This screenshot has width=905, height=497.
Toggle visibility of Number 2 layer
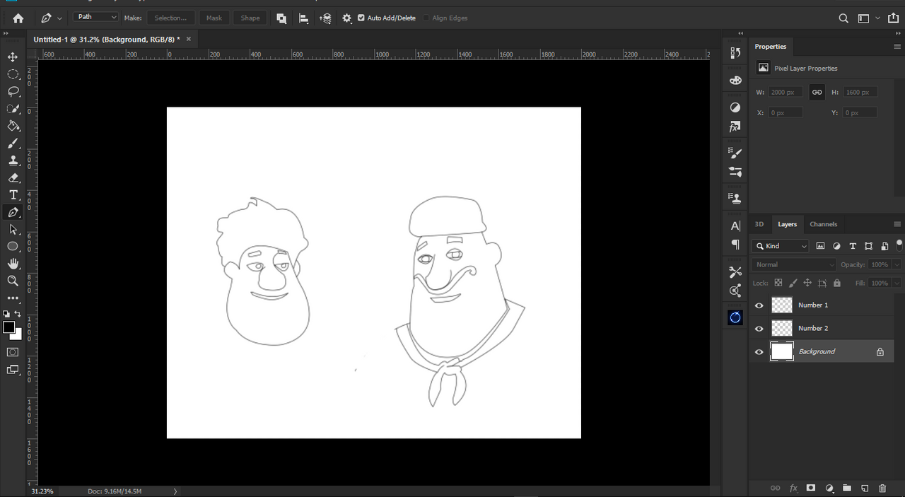(x=759, y=329)
